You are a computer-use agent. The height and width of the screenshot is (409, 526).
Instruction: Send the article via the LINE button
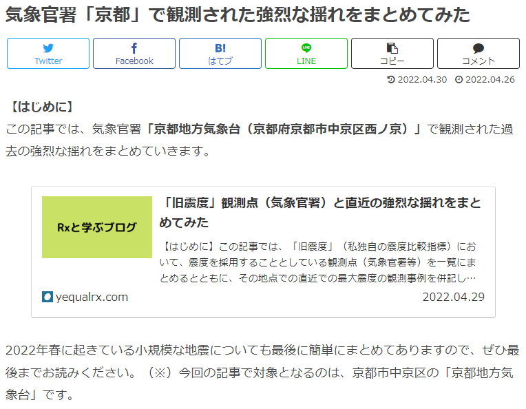(306, 53)
